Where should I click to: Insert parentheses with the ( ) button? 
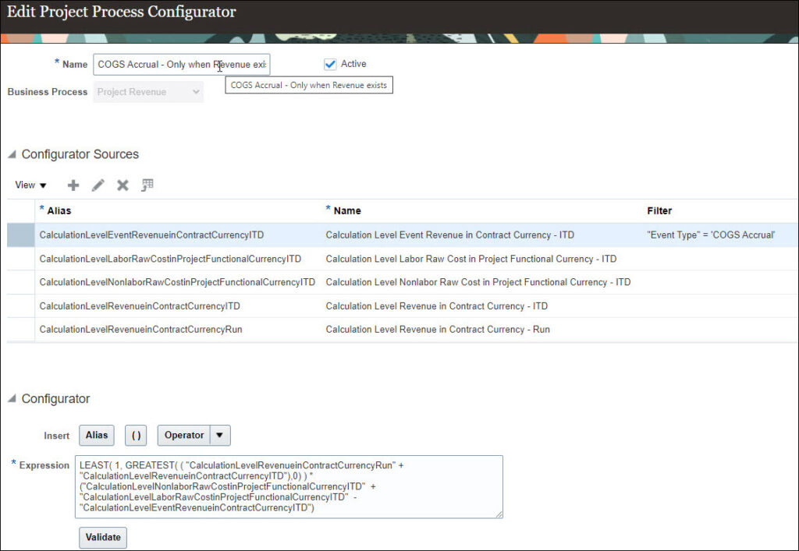pos(136,436)
